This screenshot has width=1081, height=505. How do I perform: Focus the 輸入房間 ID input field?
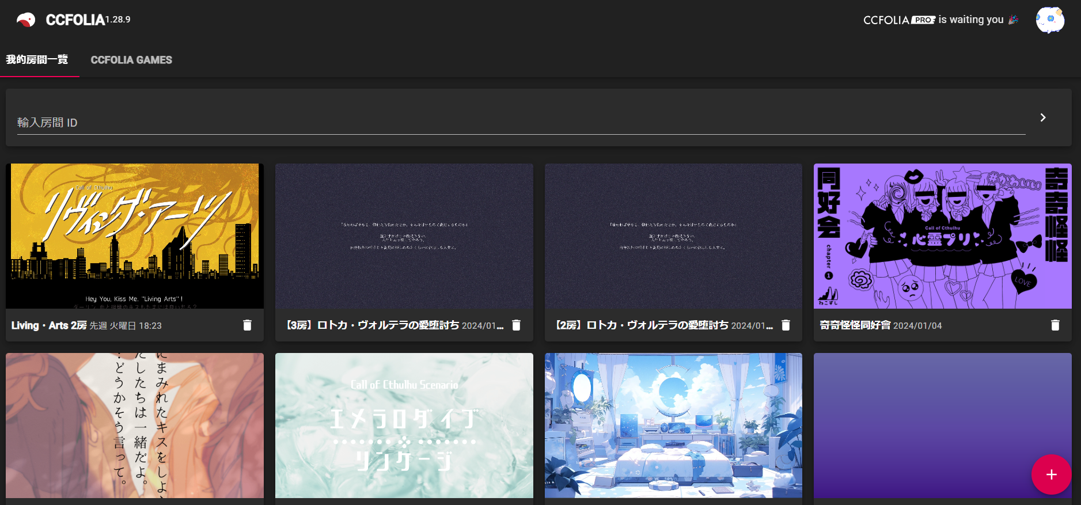click(518, 123)
